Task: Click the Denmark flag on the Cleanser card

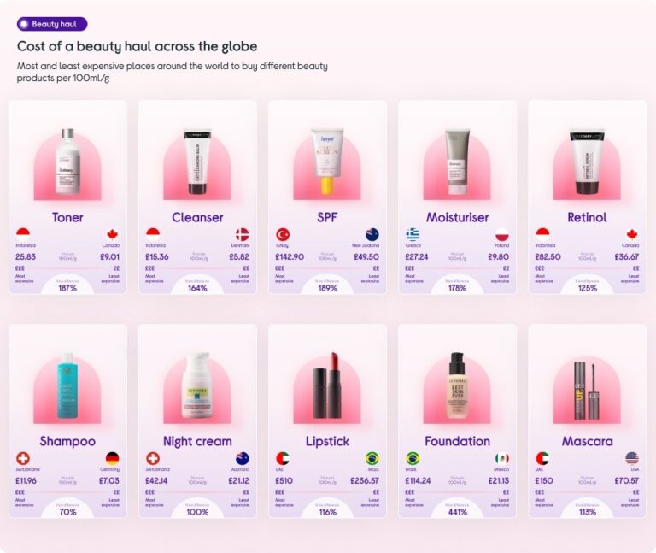Action: point(243,234)
